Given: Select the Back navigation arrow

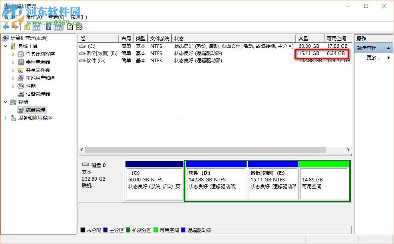Looking at the screenshot, I should point(6,27).
